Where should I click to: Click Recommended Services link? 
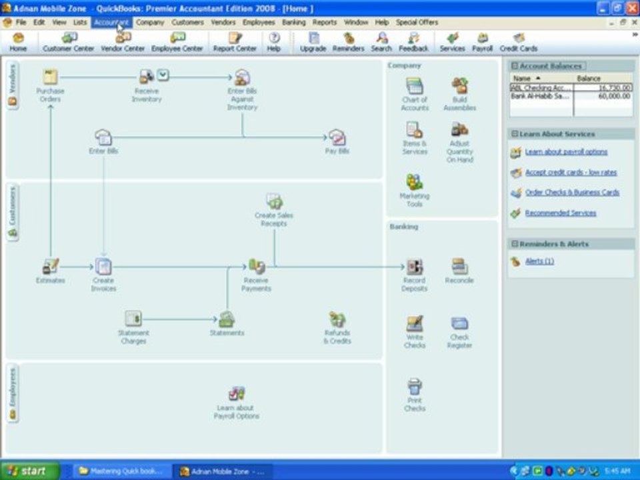tap(561, 213)
